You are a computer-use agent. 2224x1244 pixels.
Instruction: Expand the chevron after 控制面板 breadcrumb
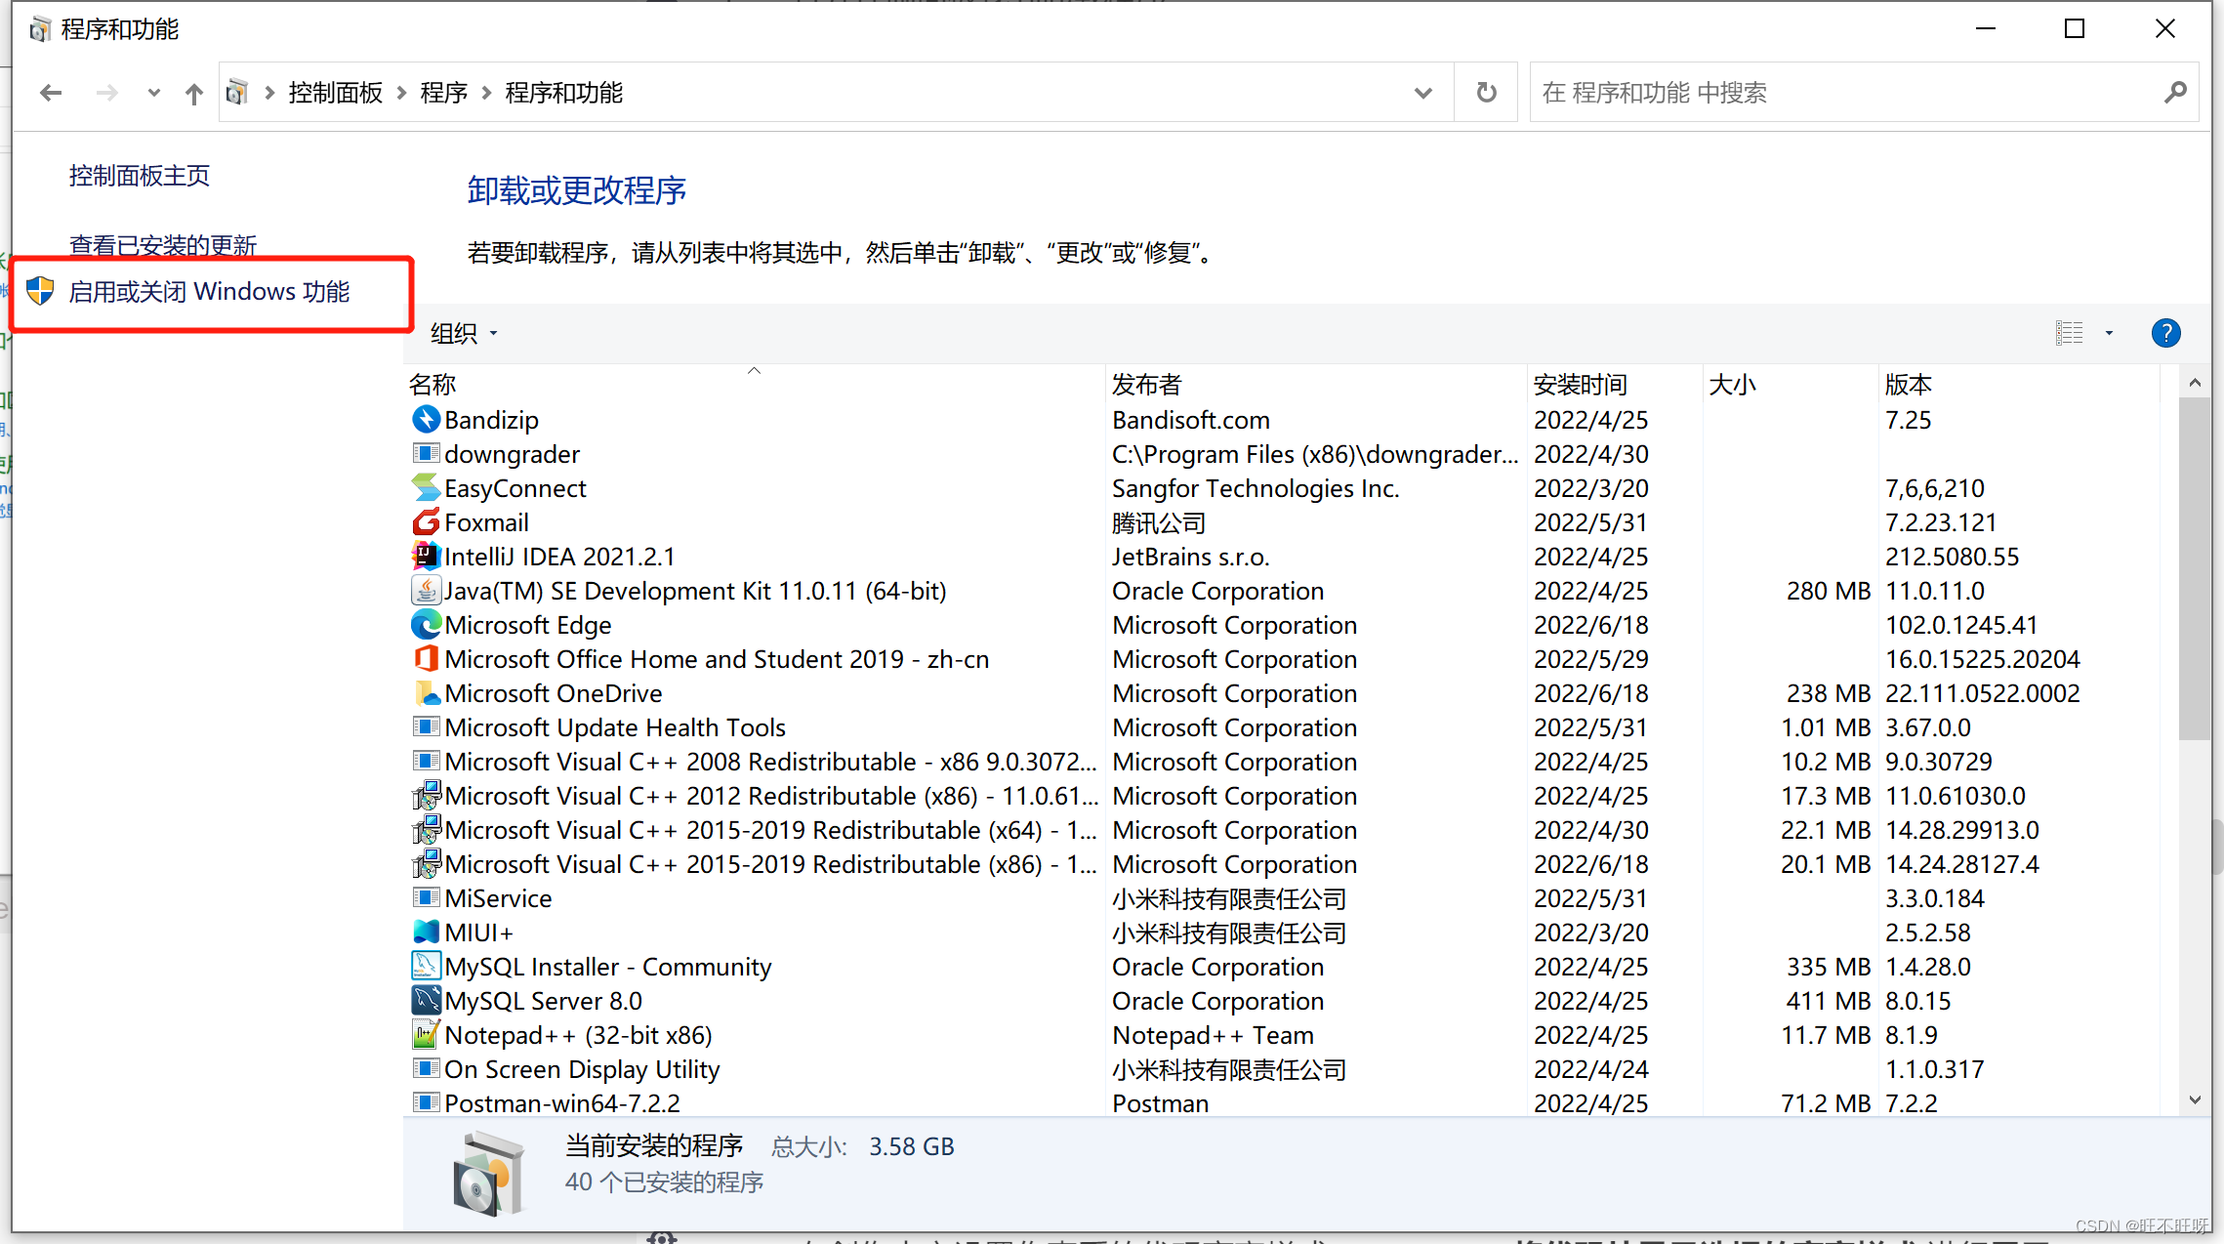pyautogui.click(x=401, y=93)
